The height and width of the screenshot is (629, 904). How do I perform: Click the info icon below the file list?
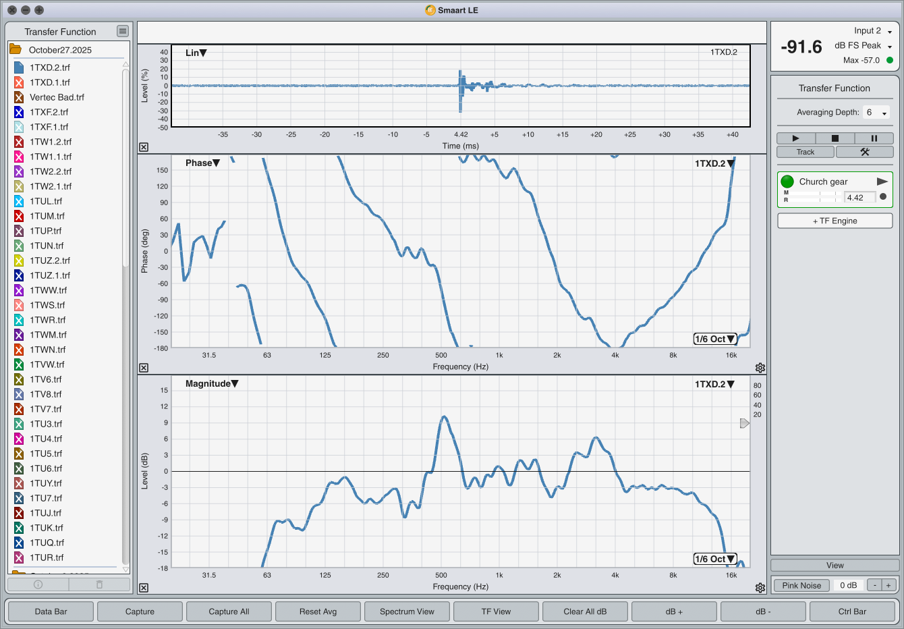(x=38, y=584)
